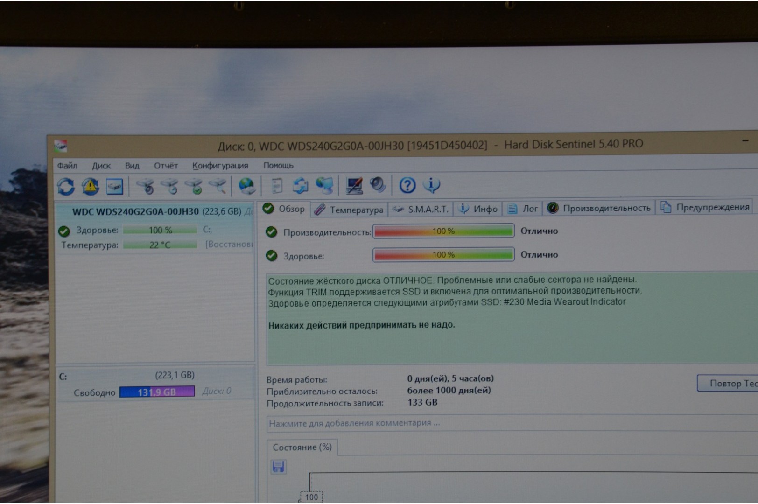Switch to the S.M.A.R.T. tab
Screen dimensions: 758x504
coord(421,209)
